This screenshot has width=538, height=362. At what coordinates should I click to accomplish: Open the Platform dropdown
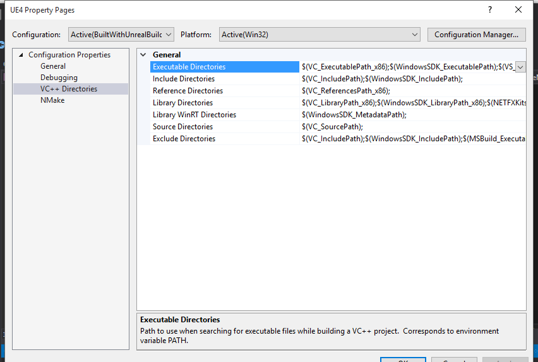pos(320,35)
